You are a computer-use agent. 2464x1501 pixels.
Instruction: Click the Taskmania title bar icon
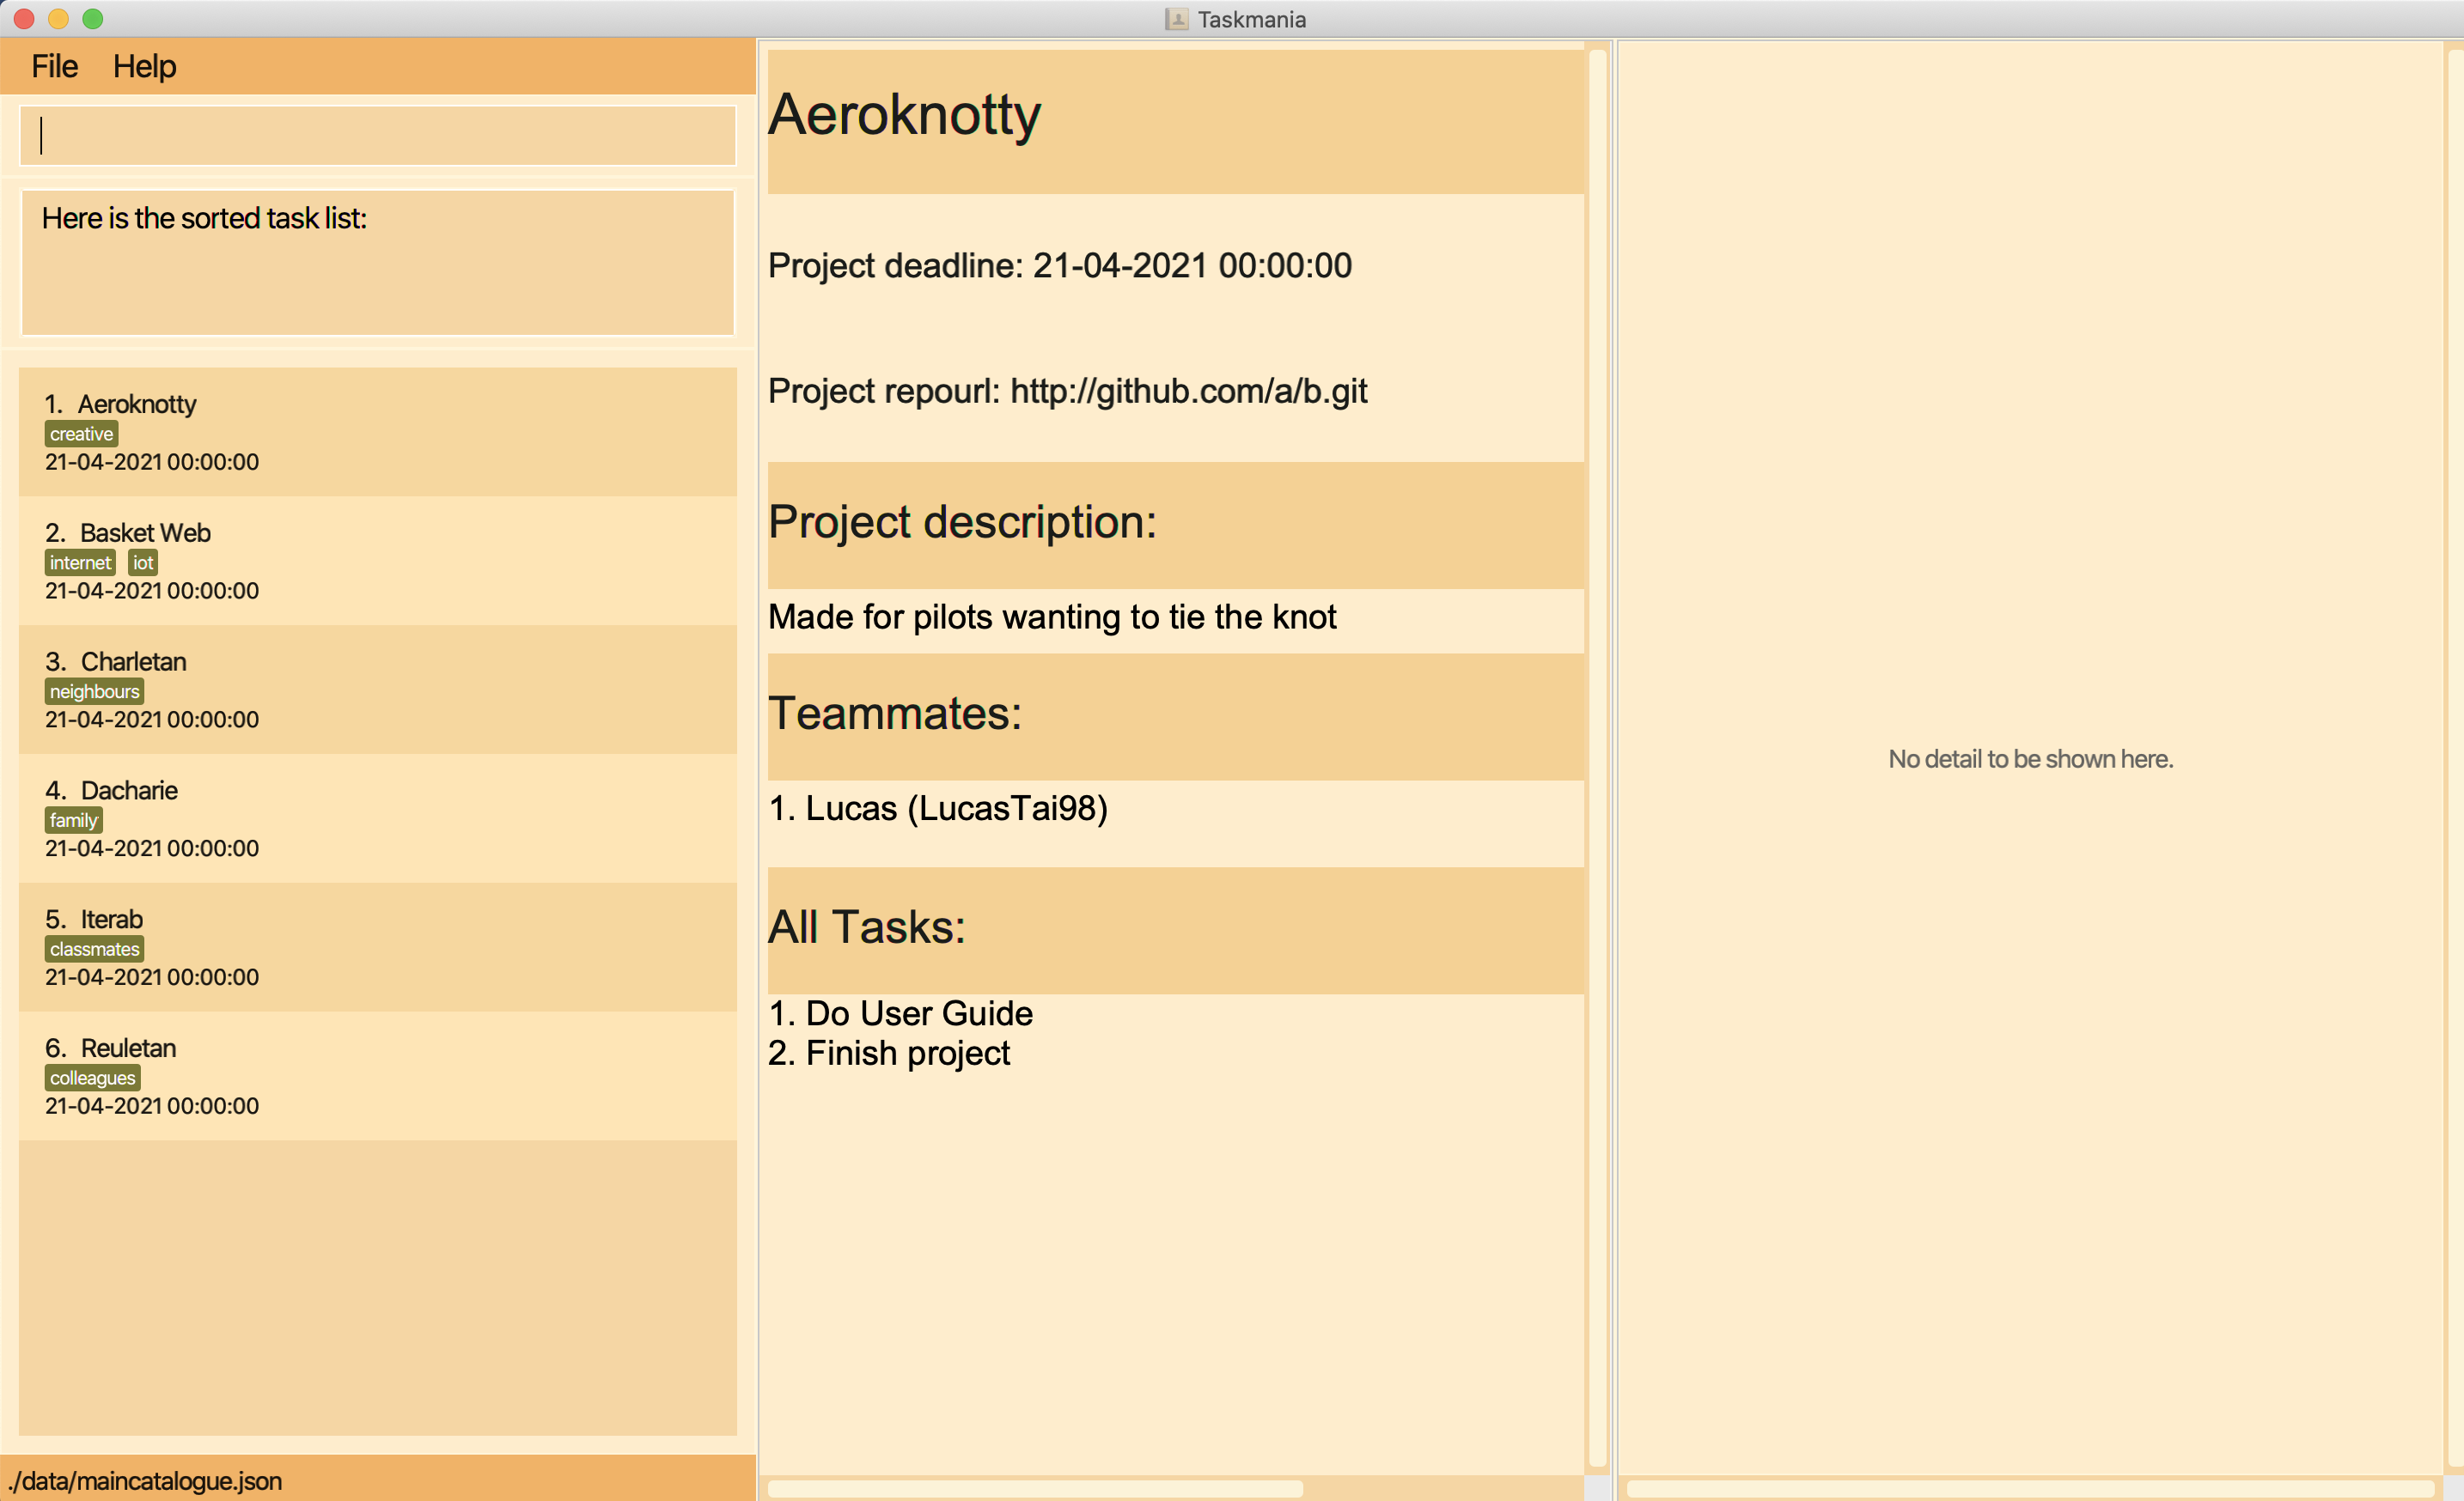(x=1176, y=19)
